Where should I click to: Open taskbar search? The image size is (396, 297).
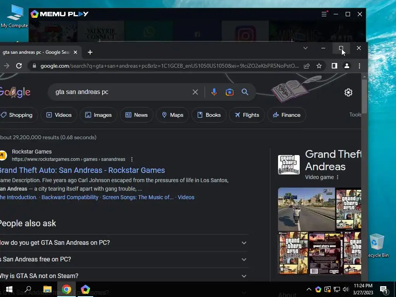[28, 289]
